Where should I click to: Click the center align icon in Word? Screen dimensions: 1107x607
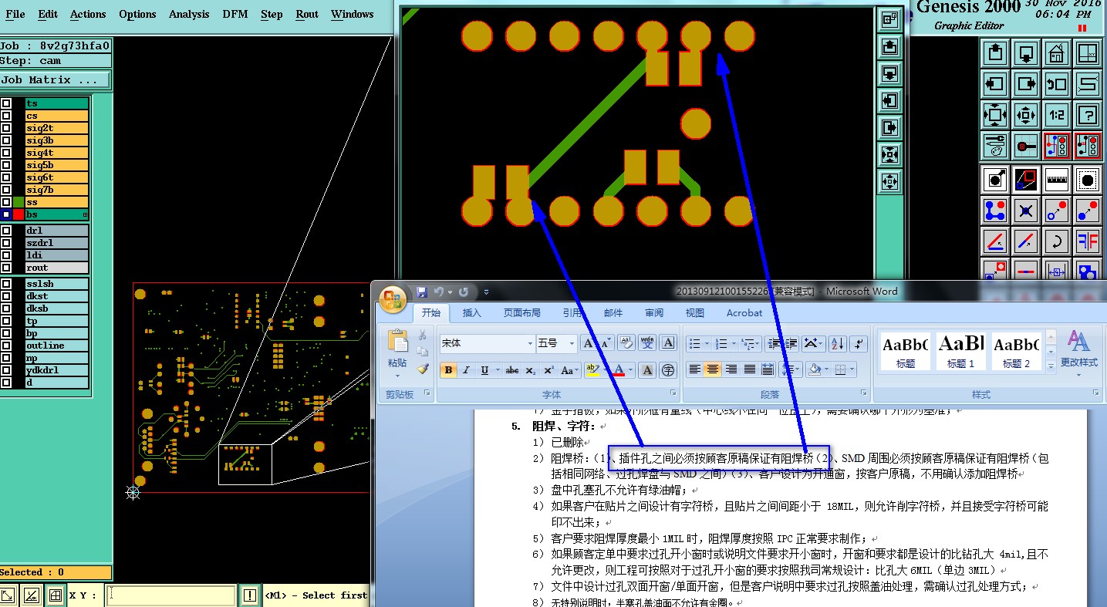pos(712,370)
